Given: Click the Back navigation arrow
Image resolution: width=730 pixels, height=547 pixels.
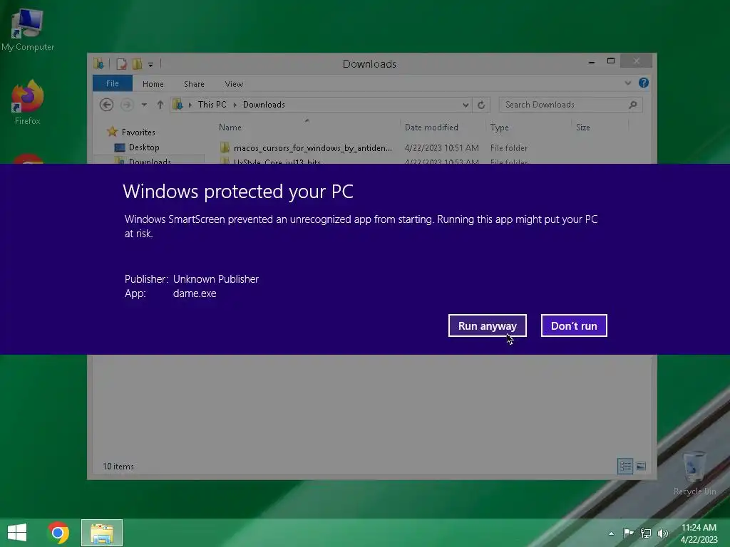Looking at the screenshot, I should 107,105.
